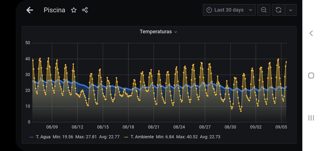Screen dimensions: 320x151
Task: Share the Piscina dashboard
Action: point(85,10)
